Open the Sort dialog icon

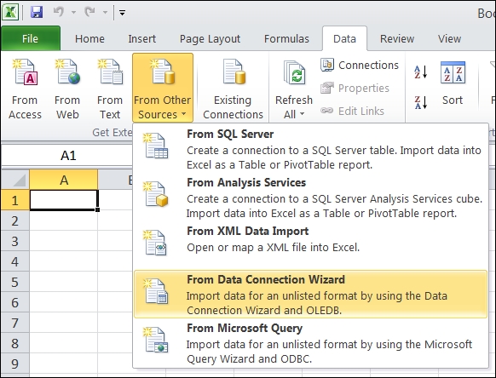(453, 72)
